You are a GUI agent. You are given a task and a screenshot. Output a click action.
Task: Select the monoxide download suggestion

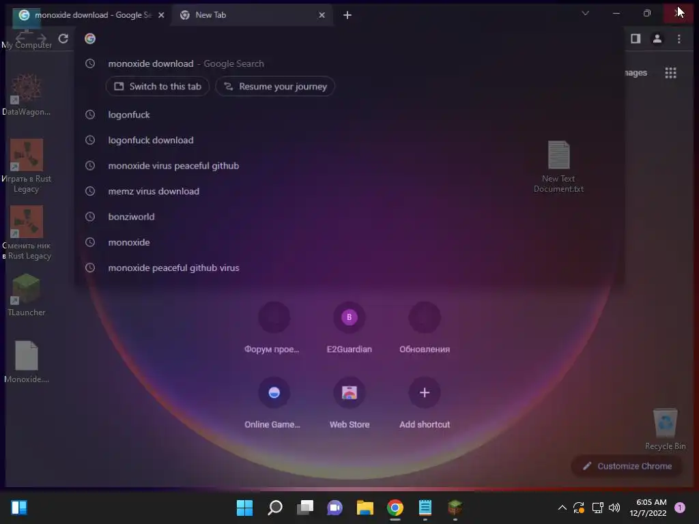[x=349, y=63]
